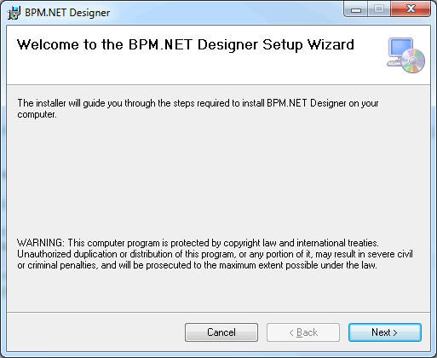This screenshot has height=358, width=437.
Task: Advance the wizard with the Next button
Action: pyautogui.click(x=385, y=332)
